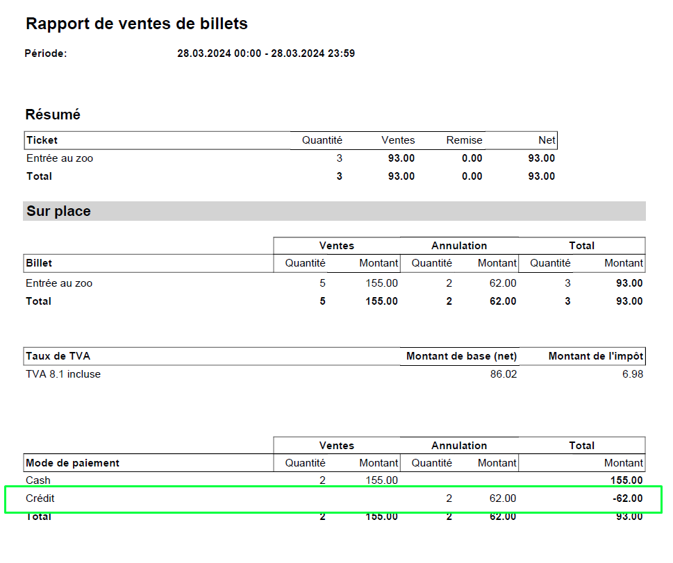Click 'Annulation' group header above the Billet table
The image size is (673, 563).
(459, 246)
